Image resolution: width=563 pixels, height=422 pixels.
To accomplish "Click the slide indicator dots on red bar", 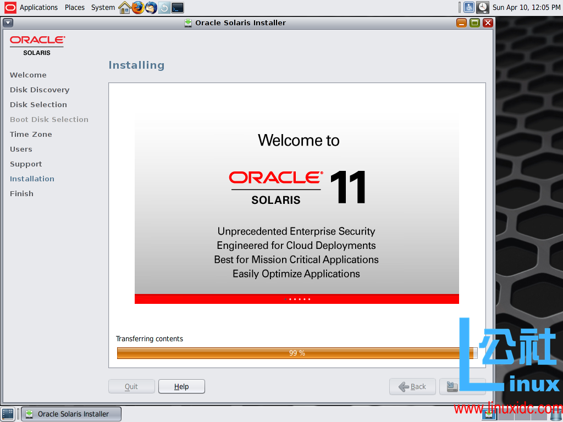I will [297, 299].
